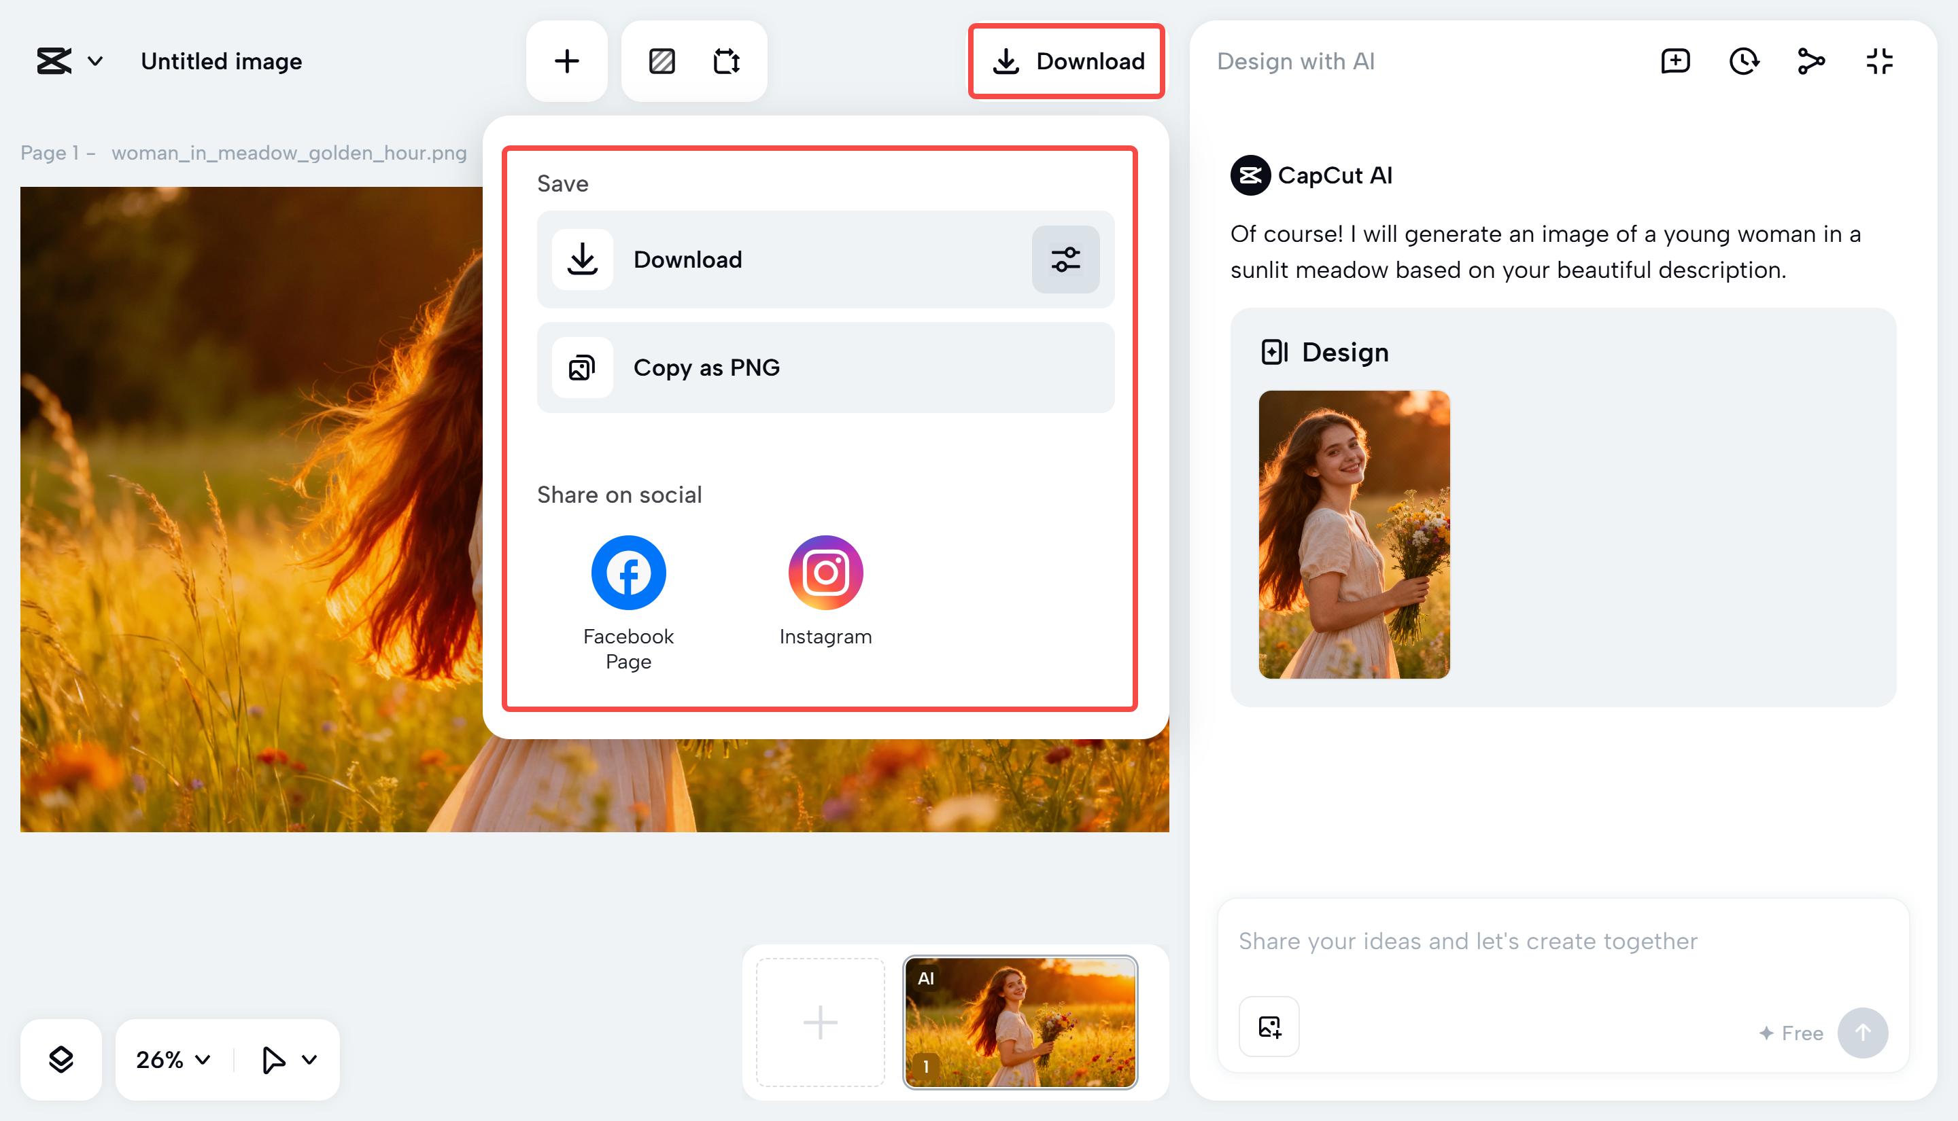Click the Download button in the toolbar
The width and height of the screenshot is (1958, 1121).
(1067, 61)
